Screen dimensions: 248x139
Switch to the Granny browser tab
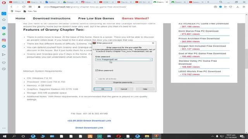click(160, 2)
